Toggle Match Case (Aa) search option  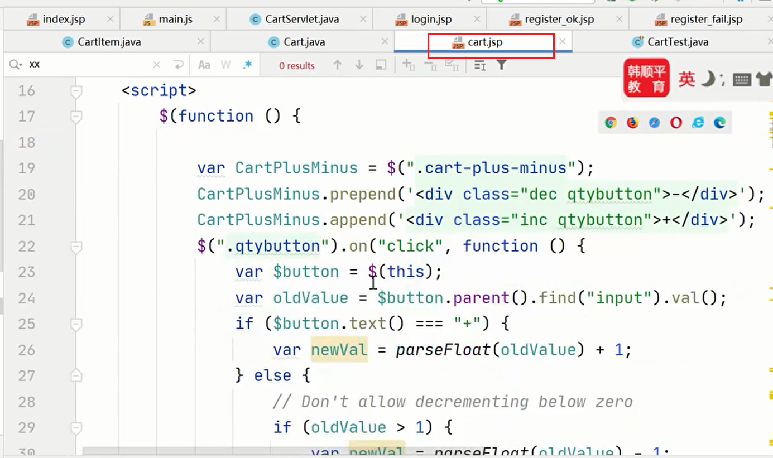click(204, 65)
